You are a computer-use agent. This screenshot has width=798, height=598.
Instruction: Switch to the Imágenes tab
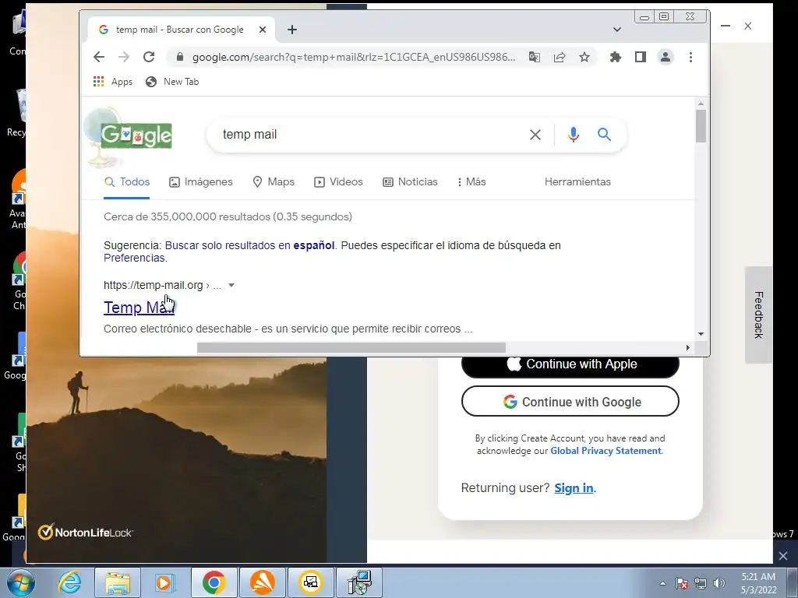[x=201, y=182]
